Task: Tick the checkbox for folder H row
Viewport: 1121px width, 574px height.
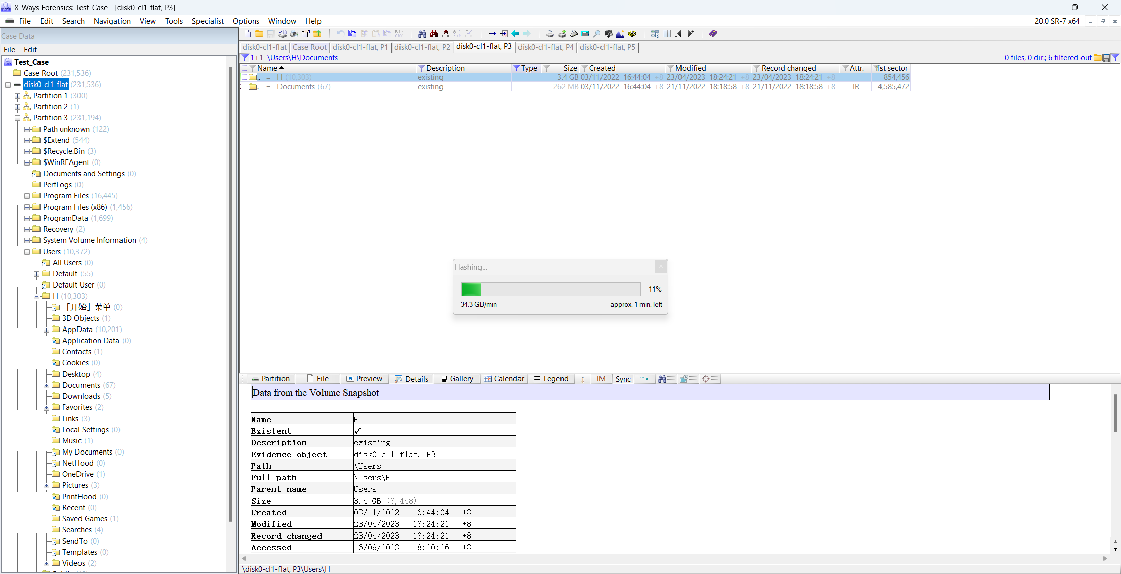Action: pos(245,77)
